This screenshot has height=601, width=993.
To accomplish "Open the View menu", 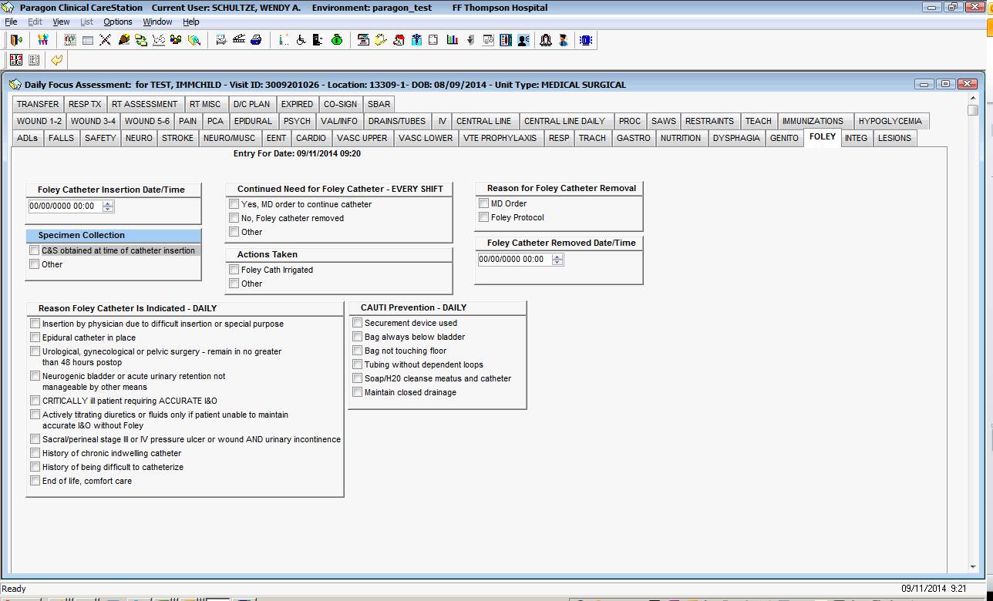I will click(x=61, y=22).
